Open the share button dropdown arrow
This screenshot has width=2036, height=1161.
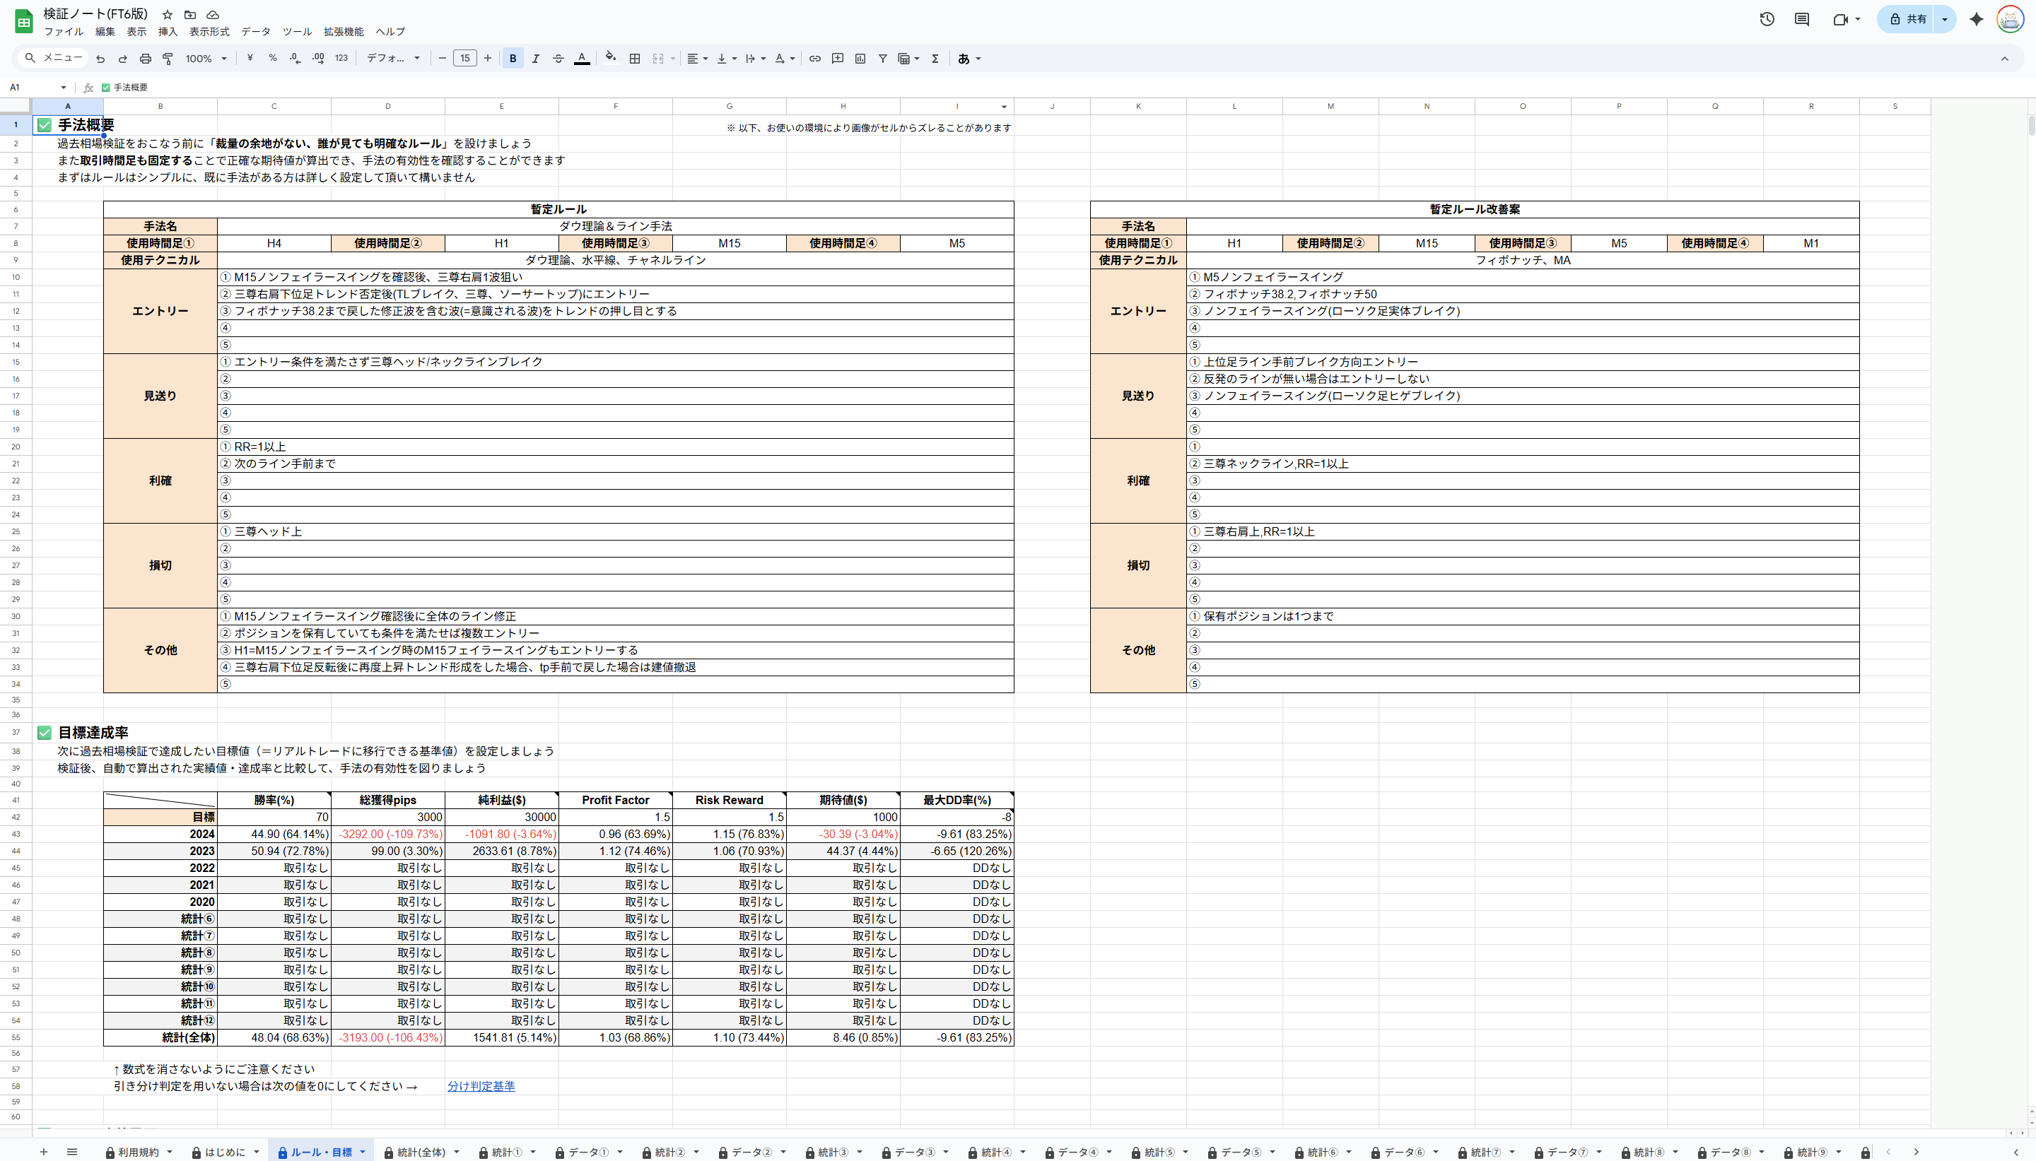1944,19
